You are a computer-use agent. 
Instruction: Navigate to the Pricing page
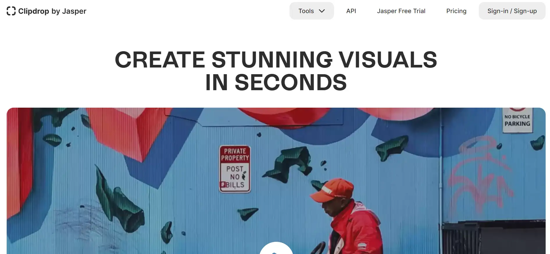(x=456, y=11)
